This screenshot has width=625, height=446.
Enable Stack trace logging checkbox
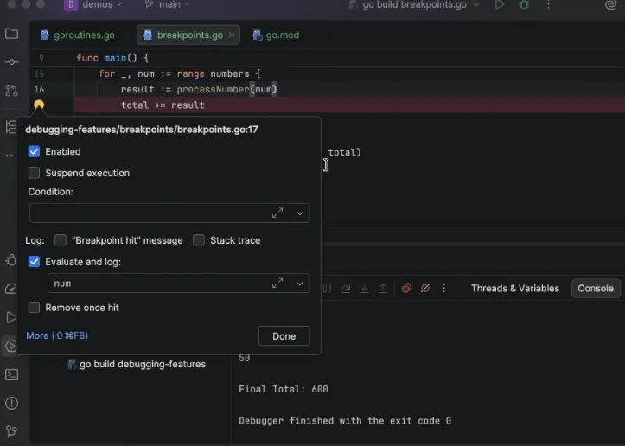coord(199,240)
